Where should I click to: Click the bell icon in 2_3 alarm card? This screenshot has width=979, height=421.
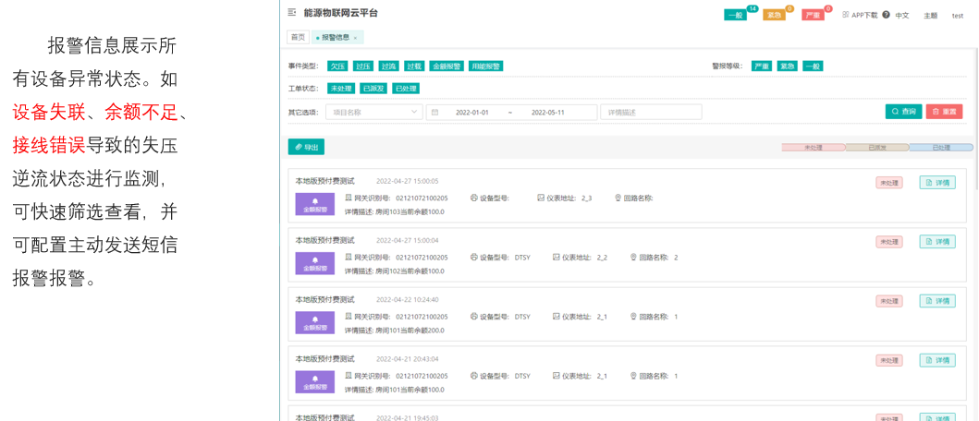[x=315, y=201]
